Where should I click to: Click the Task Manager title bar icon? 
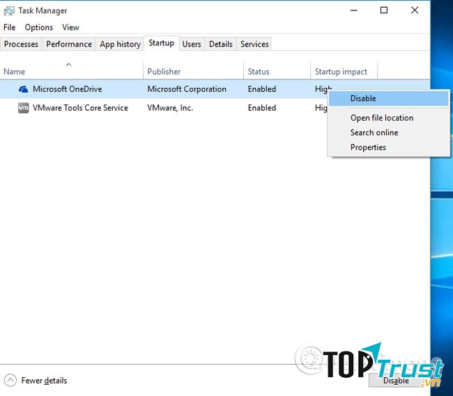[9, 10]
